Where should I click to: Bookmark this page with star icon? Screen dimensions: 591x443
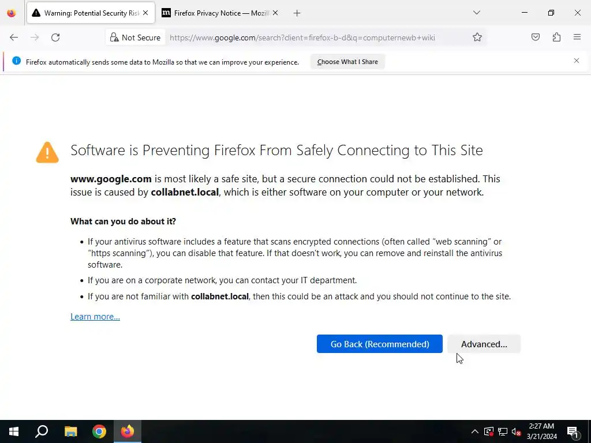(x=477, y=37)
